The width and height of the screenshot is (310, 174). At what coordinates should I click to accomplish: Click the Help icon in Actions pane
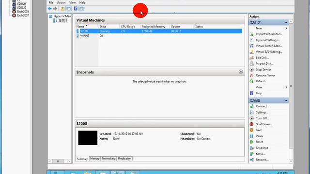(251, 93)
